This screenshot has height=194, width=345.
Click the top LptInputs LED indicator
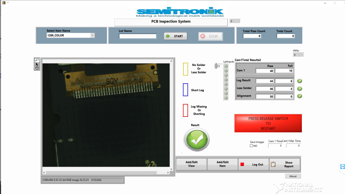coord(226,66)
